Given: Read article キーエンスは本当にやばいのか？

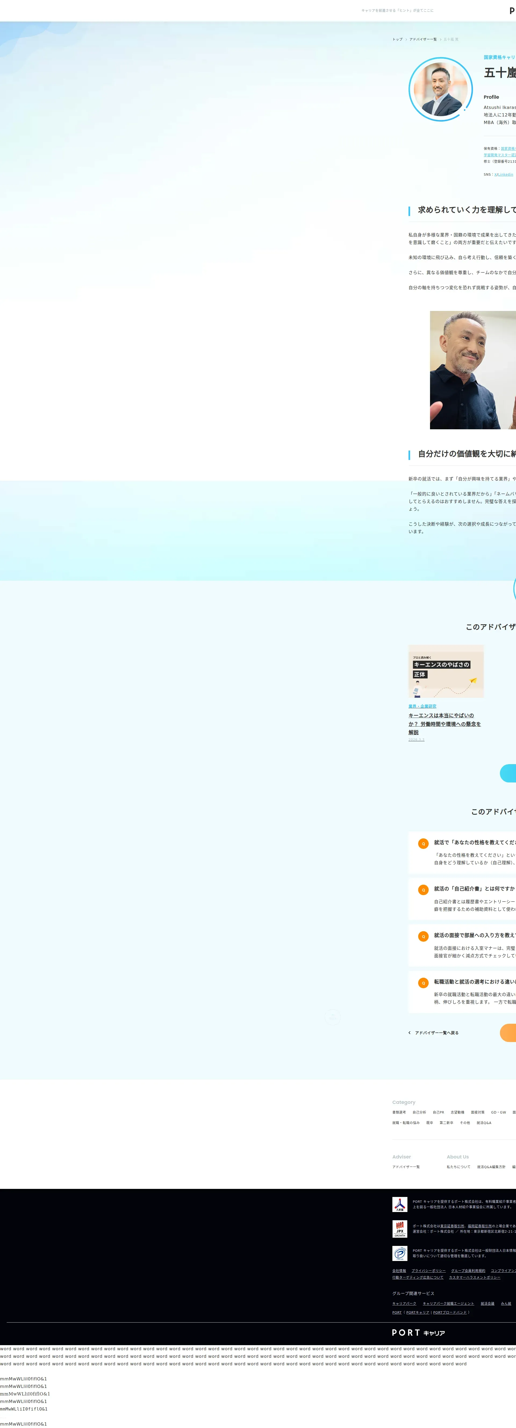Looking at the screenshot, I should point(445,724).
